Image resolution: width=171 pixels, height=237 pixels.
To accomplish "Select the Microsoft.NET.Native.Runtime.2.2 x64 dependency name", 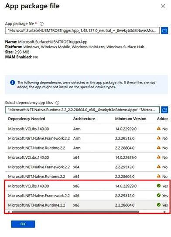I will pyautogui.click(x=37, y=177).
